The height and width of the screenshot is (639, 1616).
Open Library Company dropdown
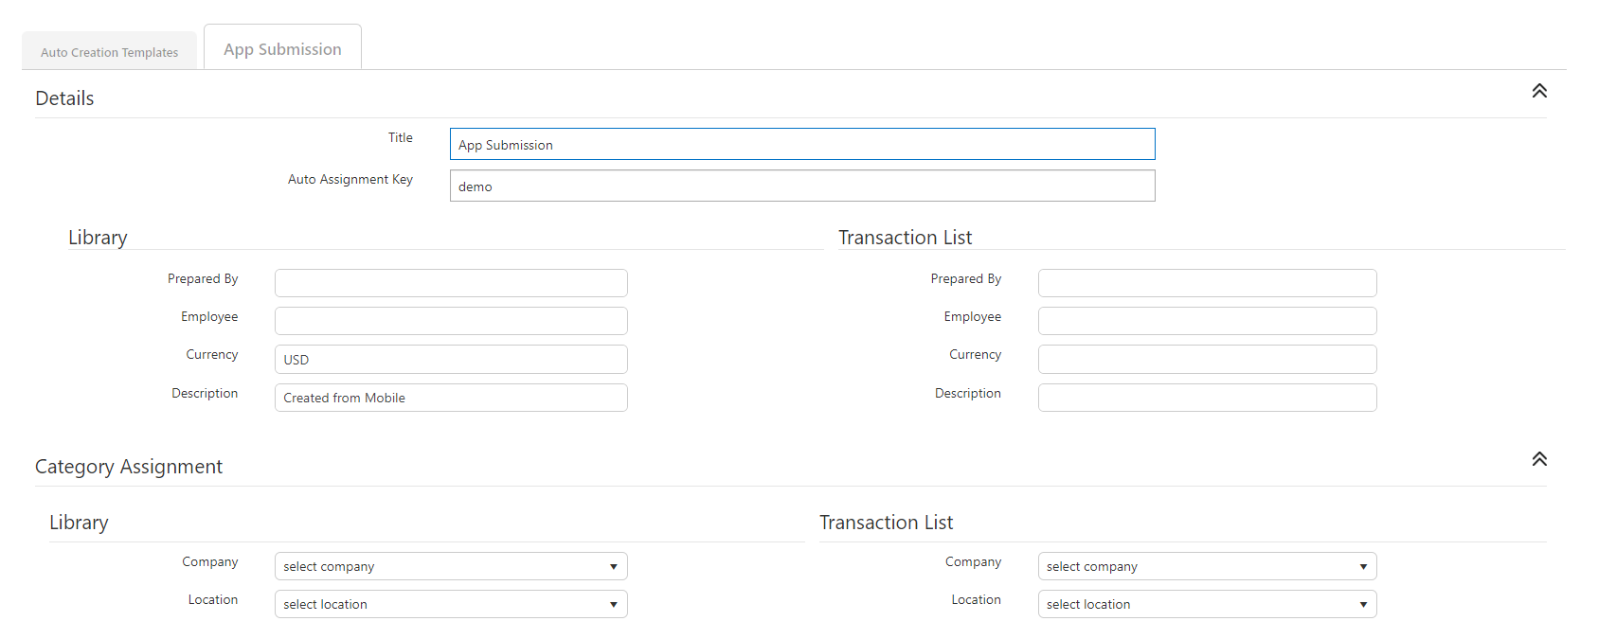coord(451,566)
